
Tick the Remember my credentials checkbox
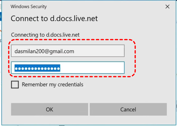15,84
